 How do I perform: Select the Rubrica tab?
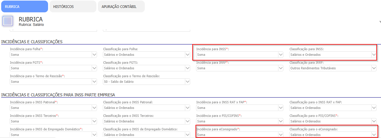(24, 6)
